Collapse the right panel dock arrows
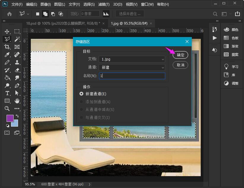244x188 pixels. coord(240,21)
